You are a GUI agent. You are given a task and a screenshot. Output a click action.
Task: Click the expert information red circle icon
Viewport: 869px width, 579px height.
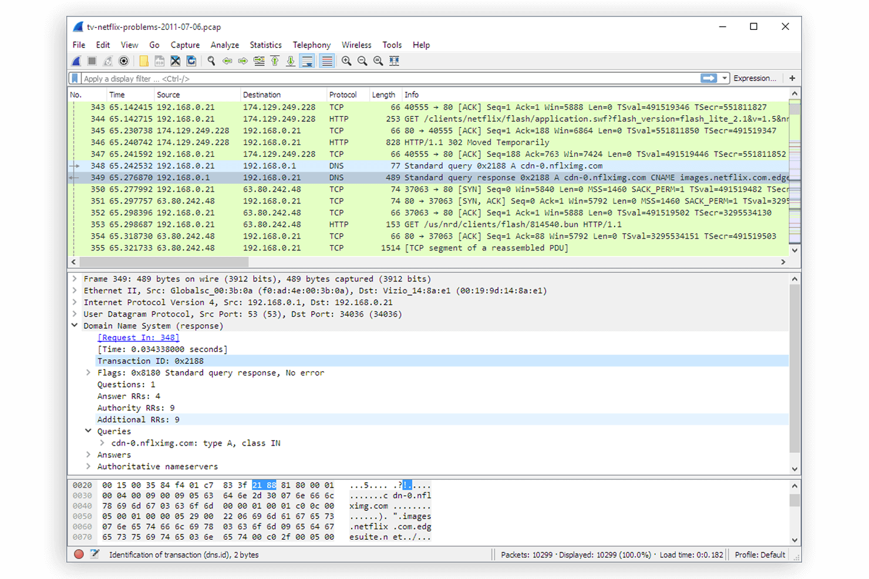(79, 554)
